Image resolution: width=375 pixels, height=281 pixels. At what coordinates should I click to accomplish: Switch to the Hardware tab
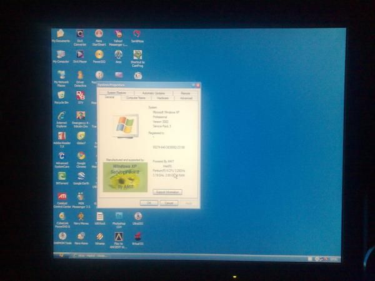162,98
